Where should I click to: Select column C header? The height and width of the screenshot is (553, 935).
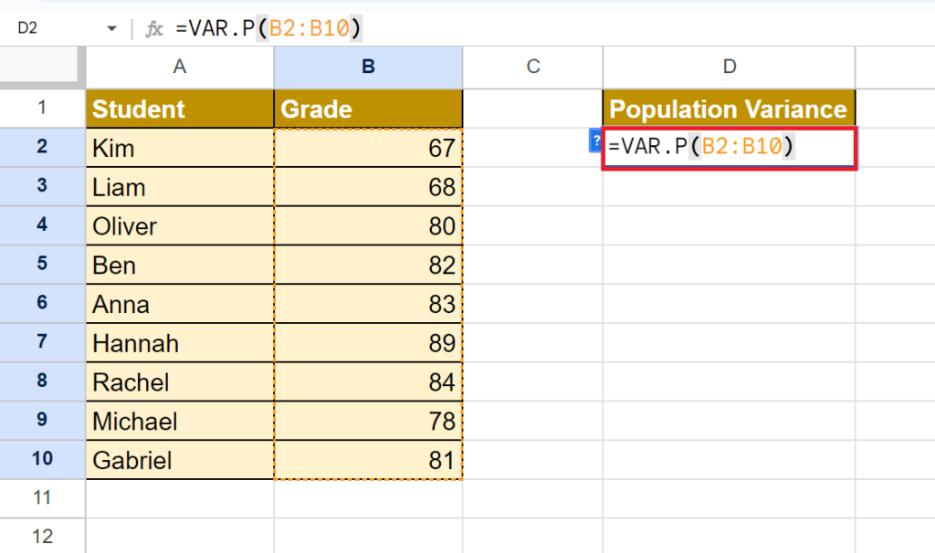tap(532, 67)
